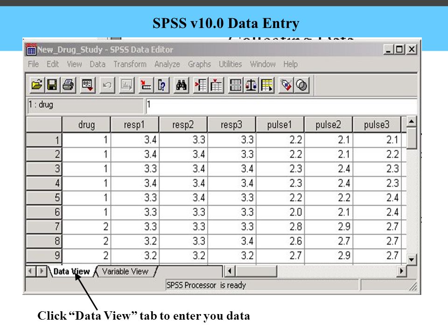This screenshot has height=336, width=448.
Task: Switch to the Data View tab
Action: (71, 271)
